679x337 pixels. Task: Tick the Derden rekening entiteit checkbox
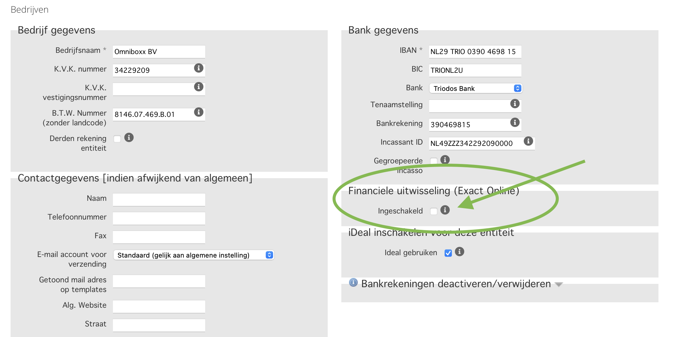[x=117, y=139]
